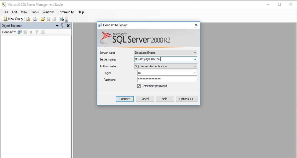Open the Edit menu
Viewport: 297px width, 158px height.
[x=14, y=12]
